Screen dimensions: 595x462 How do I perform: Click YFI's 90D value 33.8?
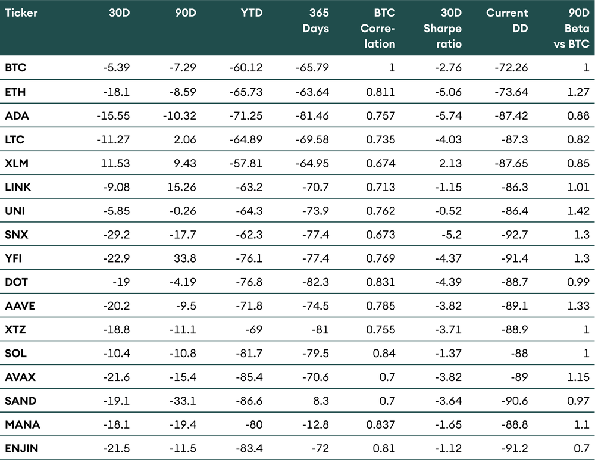186,258
